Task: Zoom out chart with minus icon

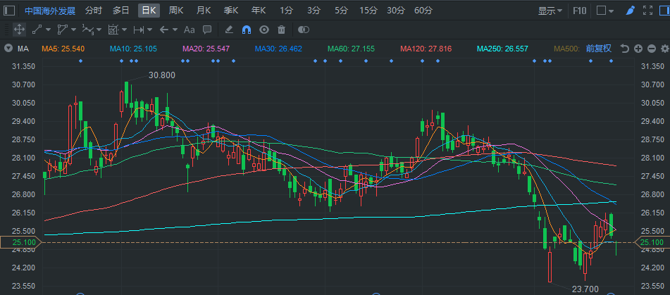Action: (x=652, y=49)
